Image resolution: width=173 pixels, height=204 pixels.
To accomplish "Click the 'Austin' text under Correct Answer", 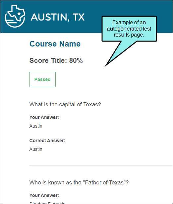I will coord(36,149).
